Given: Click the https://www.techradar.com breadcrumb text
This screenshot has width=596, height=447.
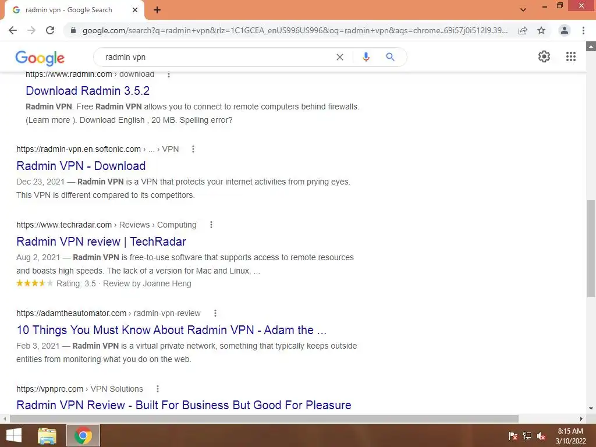Looking at the screenshot, I should pos(64,225).
